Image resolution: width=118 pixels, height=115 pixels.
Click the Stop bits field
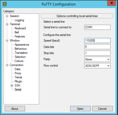click(x=97, y=53)
